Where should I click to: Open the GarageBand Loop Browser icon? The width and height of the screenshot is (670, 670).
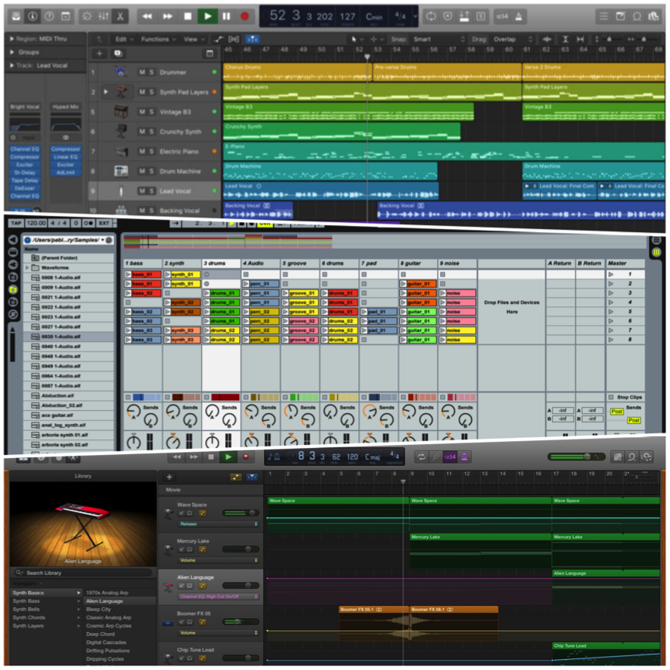(631, 456)
